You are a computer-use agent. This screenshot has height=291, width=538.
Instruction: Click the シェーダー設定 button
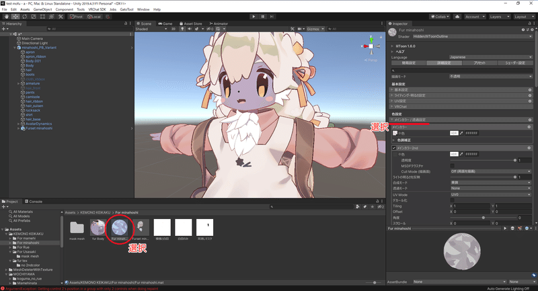click(x=515, y=63)
